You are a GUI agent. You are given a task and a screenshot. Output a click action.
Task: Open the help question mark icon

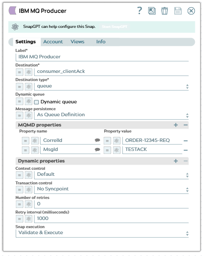(140, 11)
